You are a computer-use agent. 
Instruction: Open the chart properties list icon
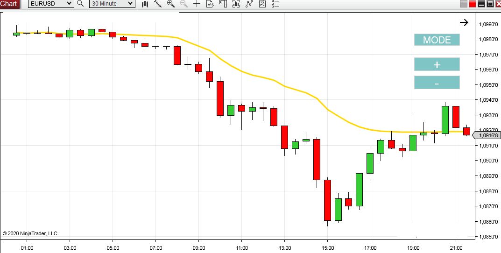point(275,4)
